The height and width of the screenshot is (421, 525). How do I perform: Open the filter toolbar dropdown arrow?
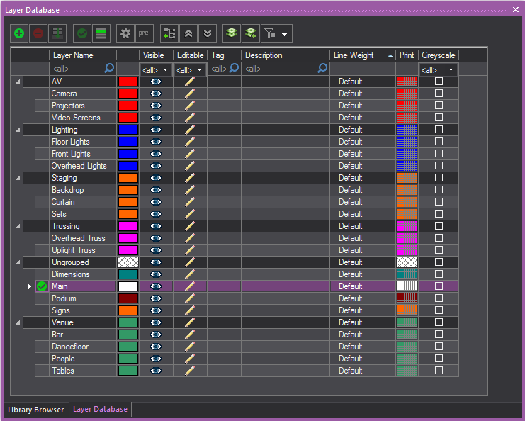tap(284, 34)
